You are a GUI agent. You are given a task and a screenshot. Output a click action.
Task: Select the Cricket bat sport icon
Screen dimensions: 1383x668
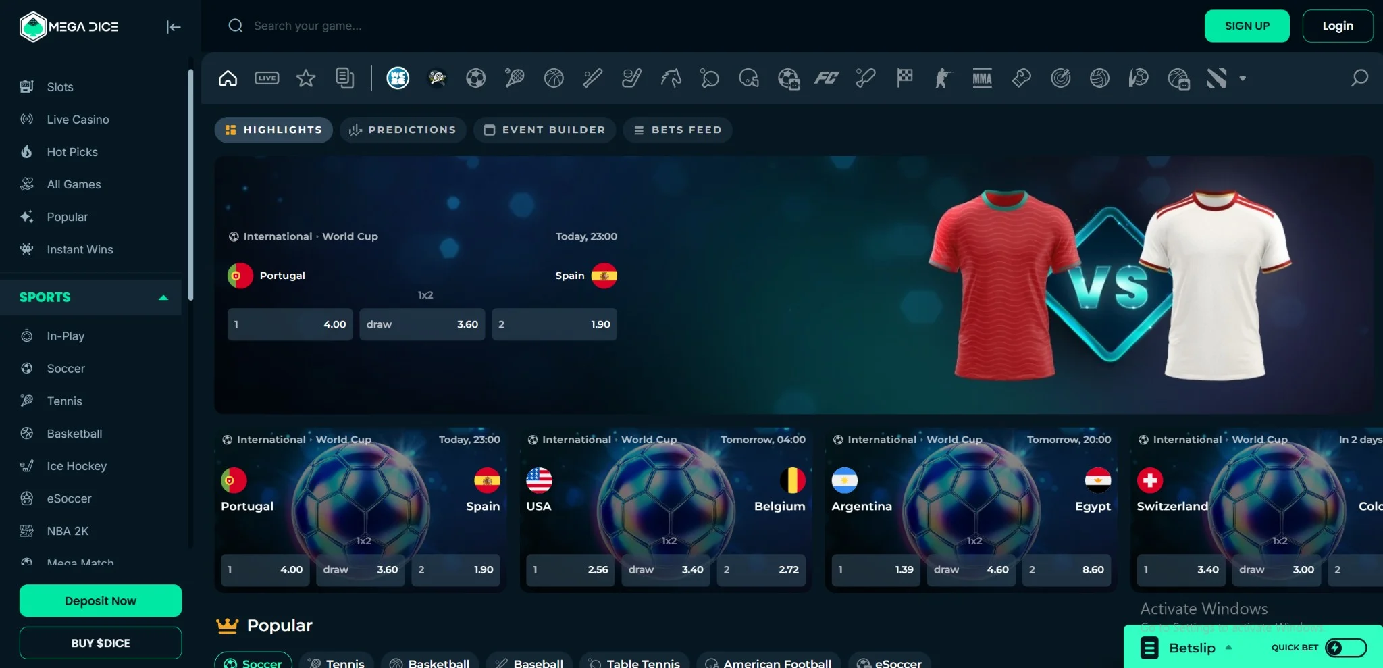pyautogui.click(x=866, y=78)
